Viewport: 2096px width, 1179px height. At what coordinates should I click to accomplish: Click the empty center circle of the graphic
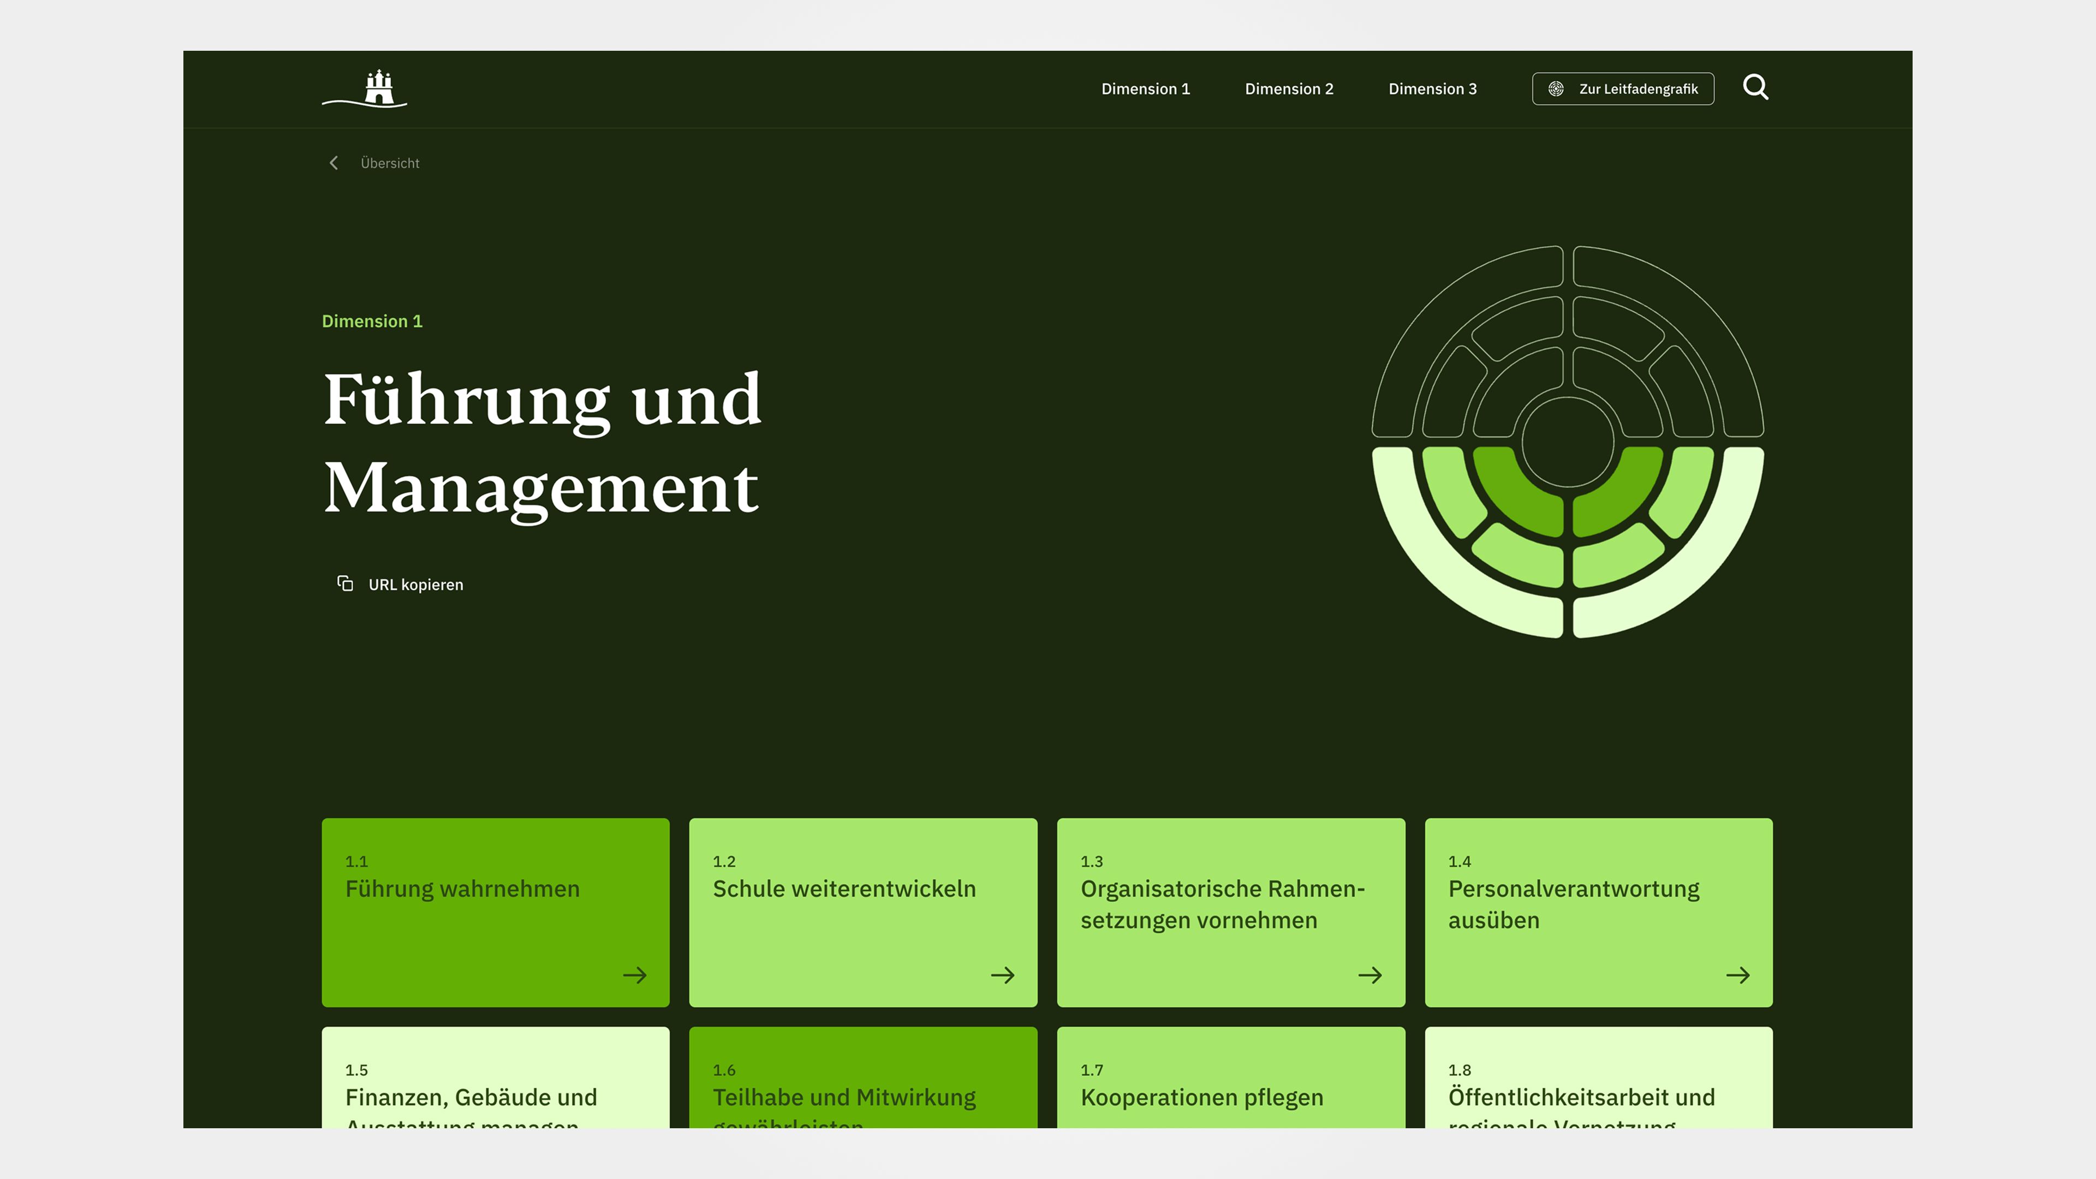pos(1567,442)
